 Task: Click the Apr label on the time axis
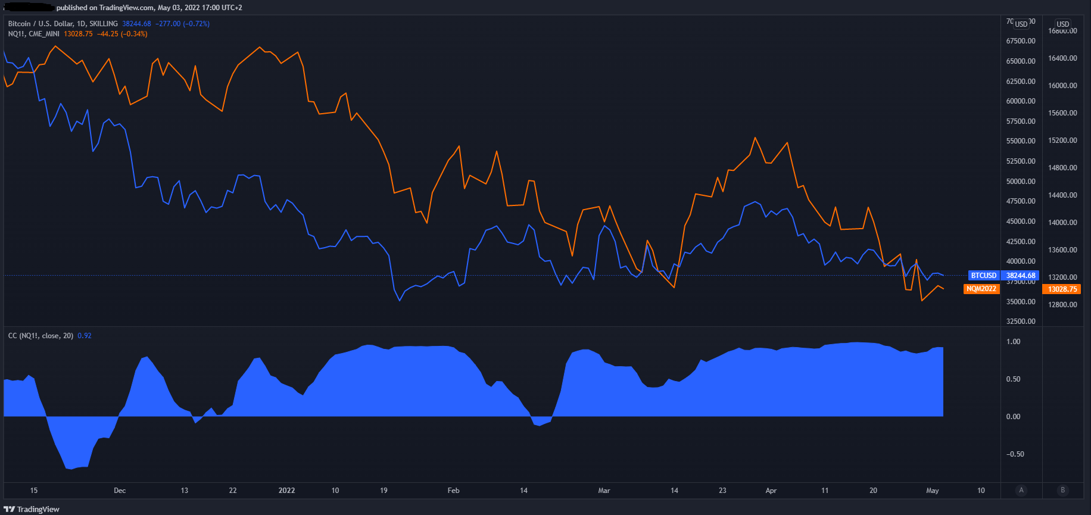[771, 491]
